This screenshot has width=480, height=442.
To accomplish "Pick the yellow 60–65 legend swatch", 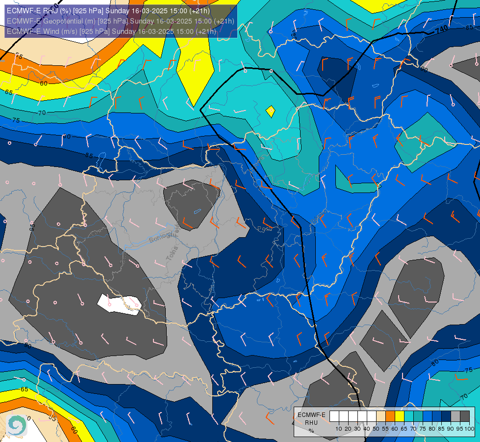I will tap(400, 416).
